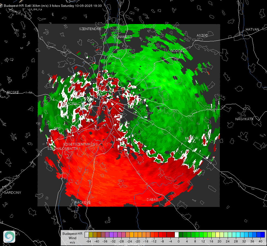This screenshot has width=267, height=246.
Task: Click the BUDAPEST city label
Action: [137, 102]
